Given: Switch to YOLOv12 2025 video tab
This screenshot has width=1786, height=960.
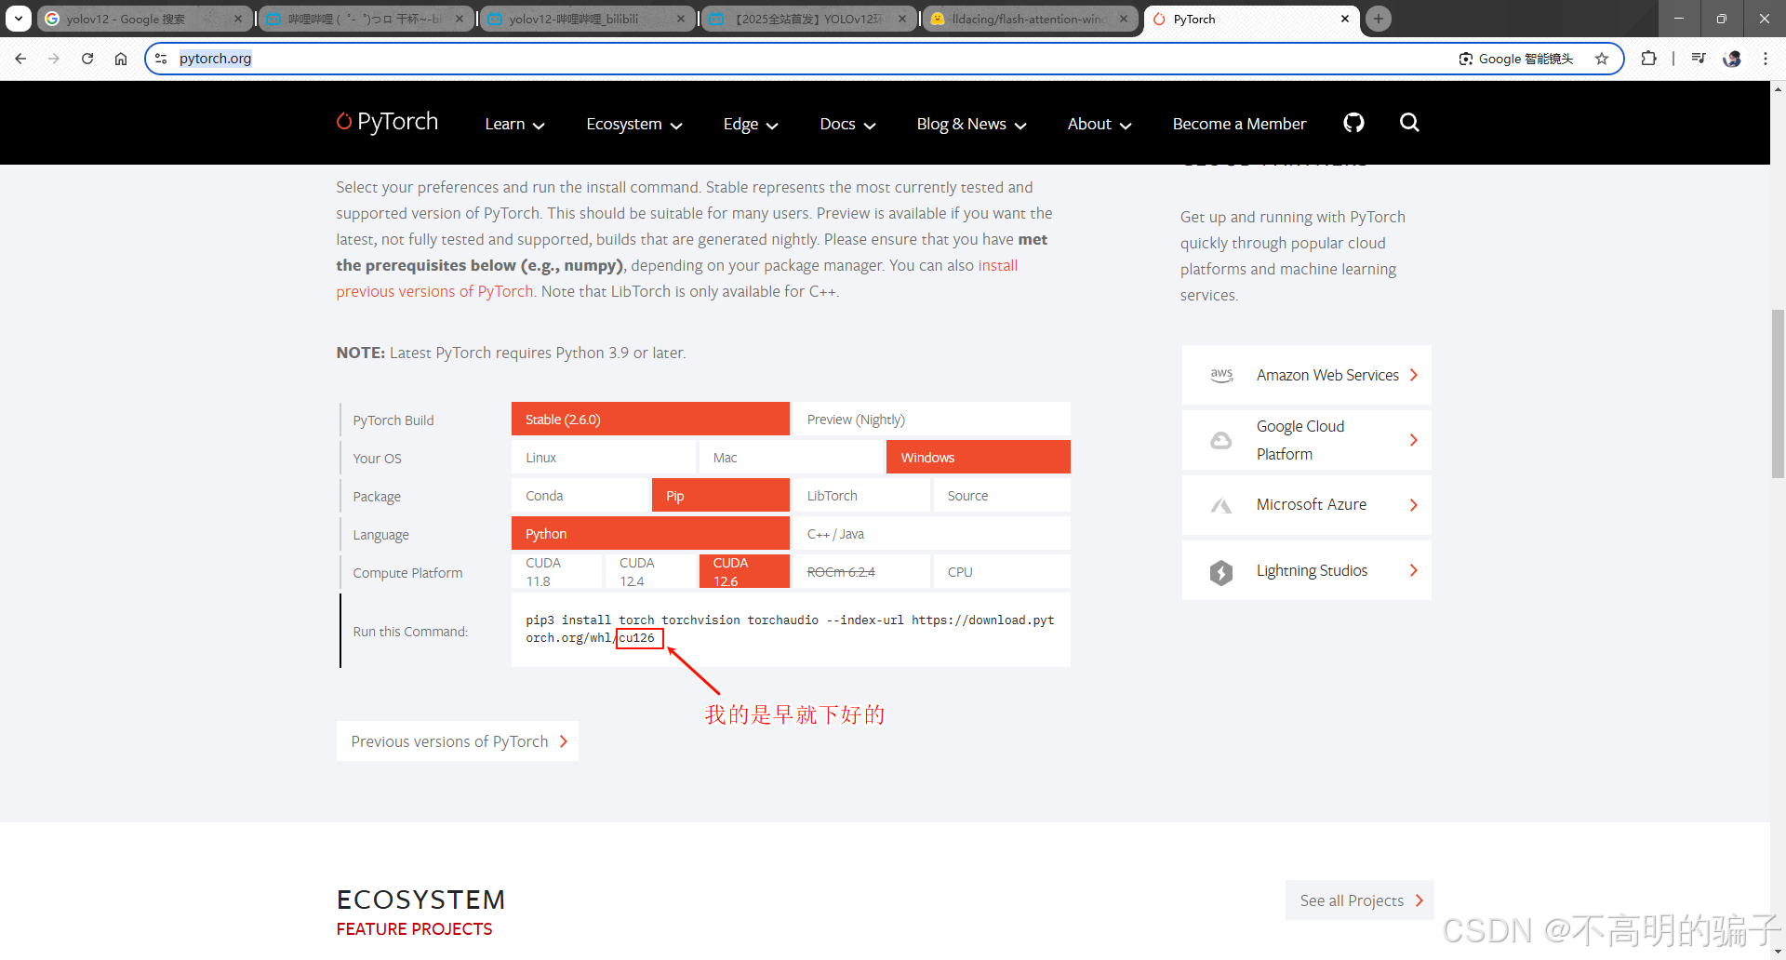Looking at the screenshot, I should coord(807,19).
